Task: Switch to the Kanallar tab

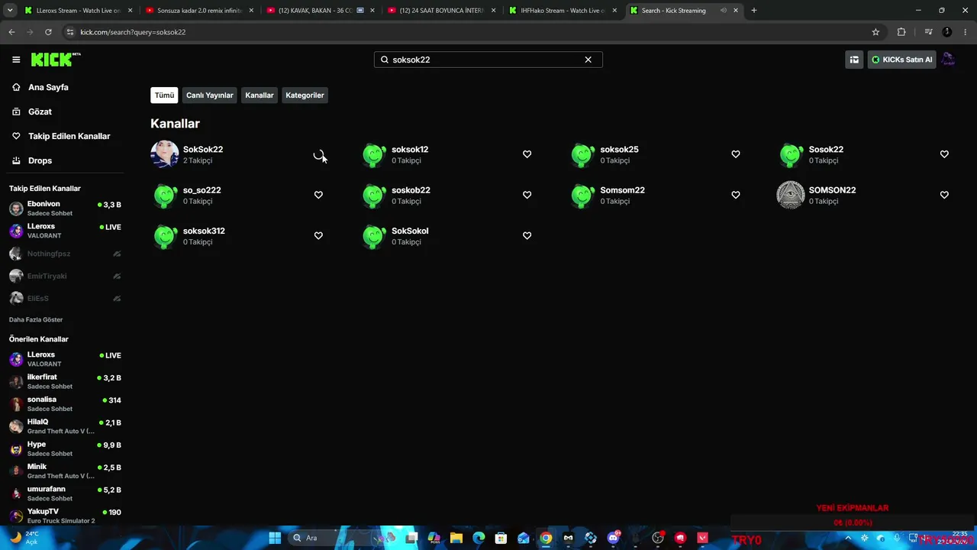Action: [260, 95]
